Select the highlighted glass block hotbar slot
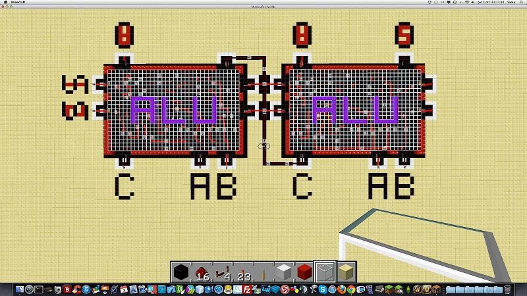 pyautogui.click(x=325, y=272)
